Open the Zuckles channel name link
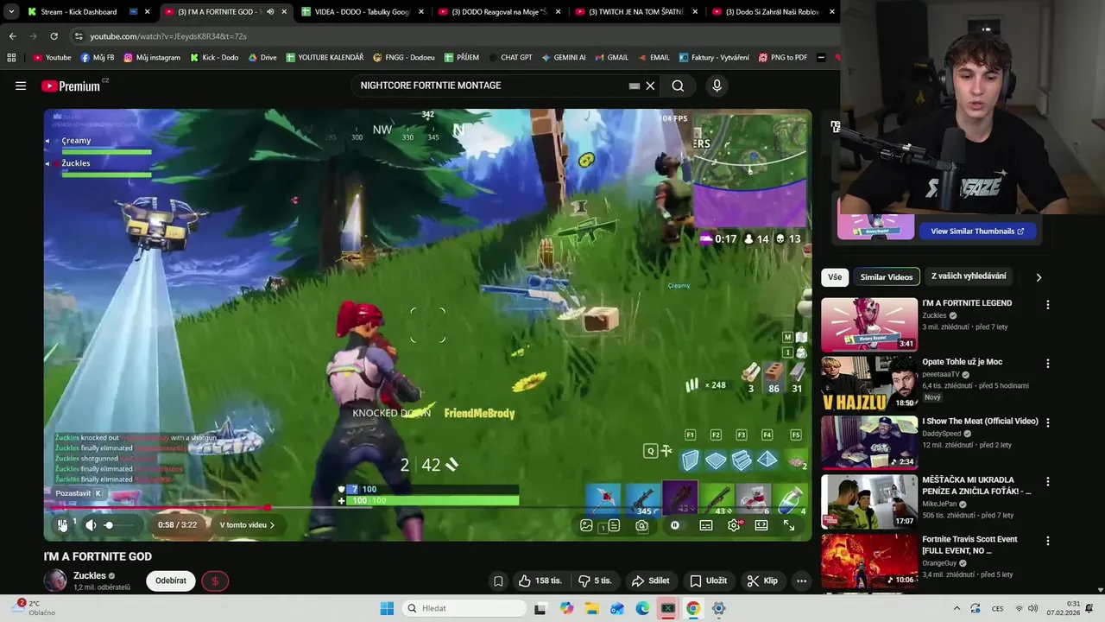The image size is (1105, 622). (90, 575)
